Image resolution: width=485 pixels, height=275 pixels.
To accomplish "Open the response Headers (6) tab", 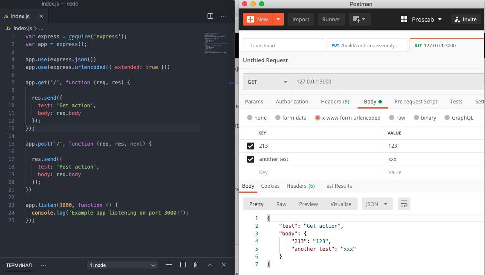I will click(x=300, y=186).
